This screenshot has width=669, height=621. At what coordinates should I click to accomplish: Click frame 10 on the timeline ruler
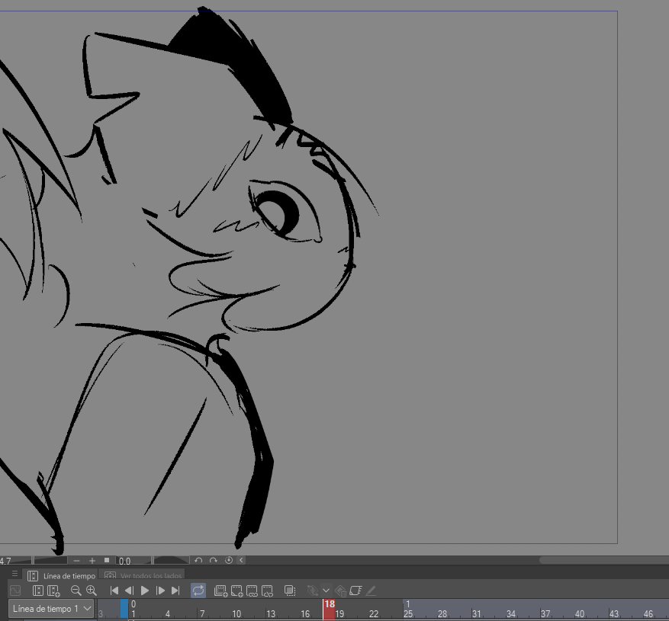(236, 613)
